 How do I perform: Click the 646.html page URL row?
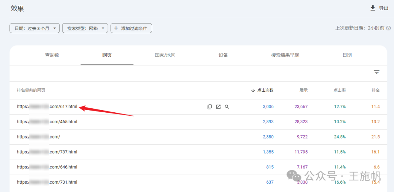point(47,167)
